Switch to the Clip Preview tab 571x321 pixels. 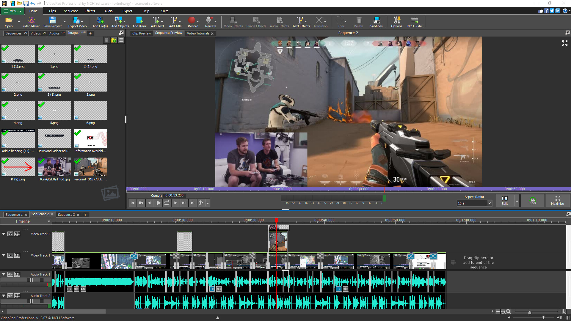click(141, 33)
